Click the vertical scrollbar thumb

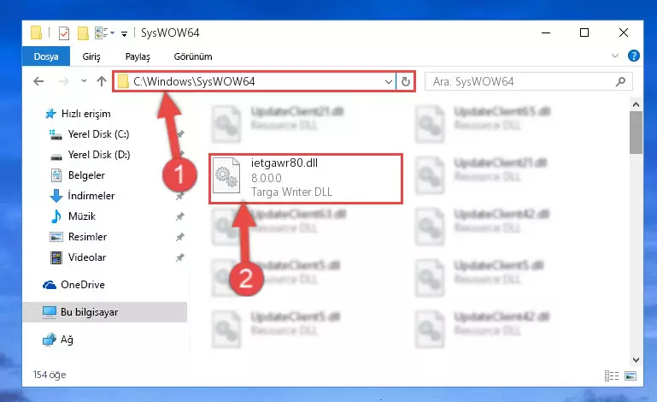click(636, 133)
